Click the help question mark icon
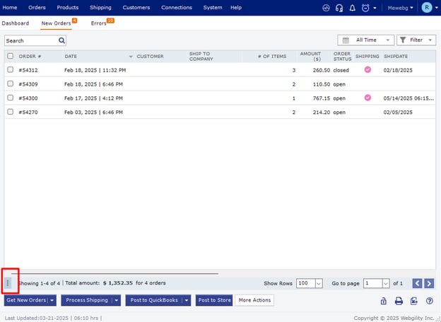 click(x=429, y=301)
